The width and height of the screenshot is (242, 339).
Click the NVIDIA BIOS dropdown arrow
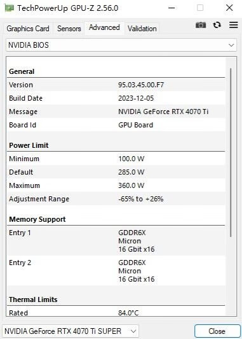[231, 45]
